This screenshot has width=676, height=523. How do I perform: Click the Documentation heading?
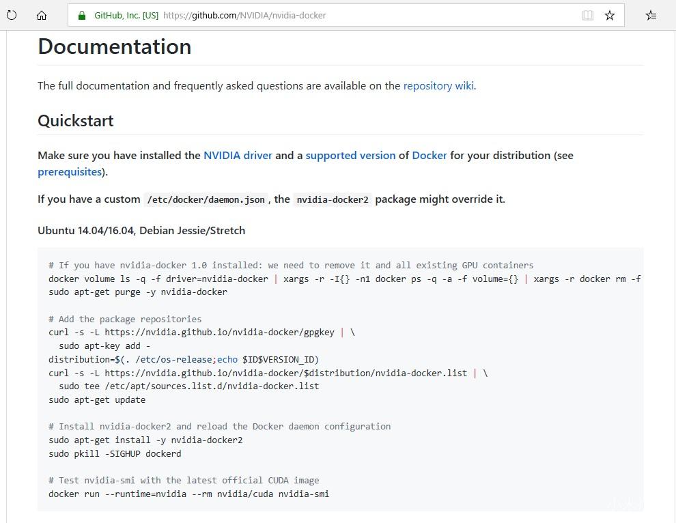coord(114,46)
